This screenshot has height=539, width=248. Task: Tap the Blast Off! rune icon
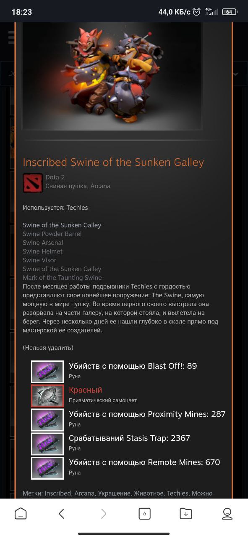pyautogui.click(x=47, y=371)
